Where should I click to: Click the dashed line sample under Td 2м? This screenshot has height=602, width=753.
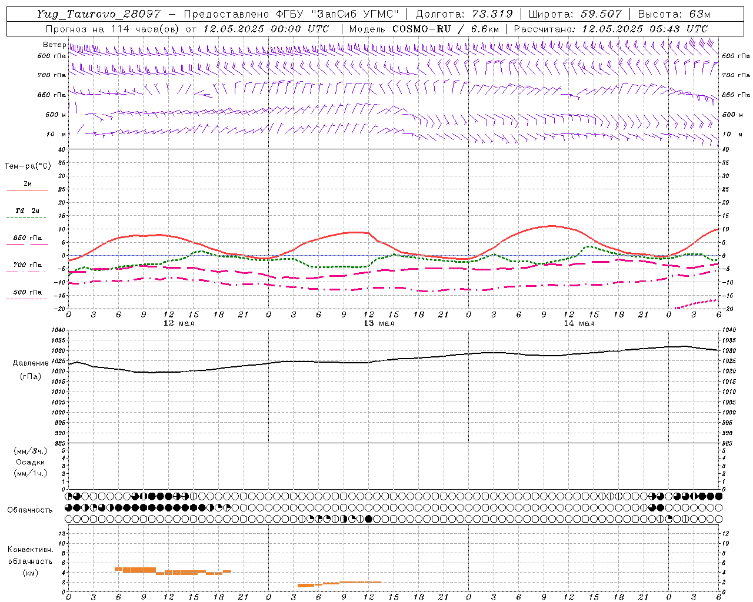click(x=26, y=218)
